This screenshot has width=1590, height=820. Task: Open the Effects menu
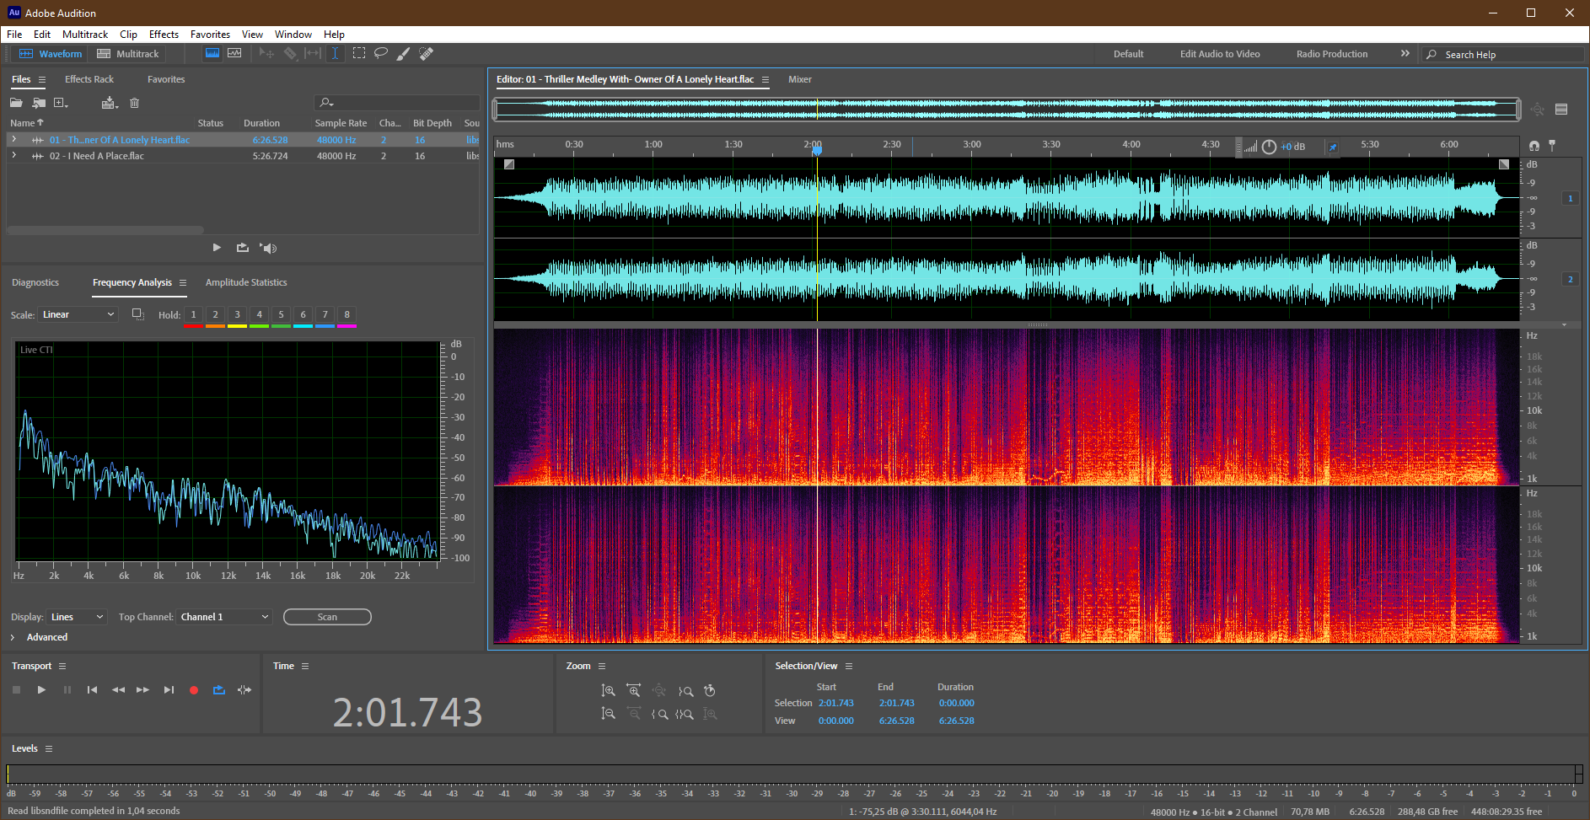pos(164,35)
